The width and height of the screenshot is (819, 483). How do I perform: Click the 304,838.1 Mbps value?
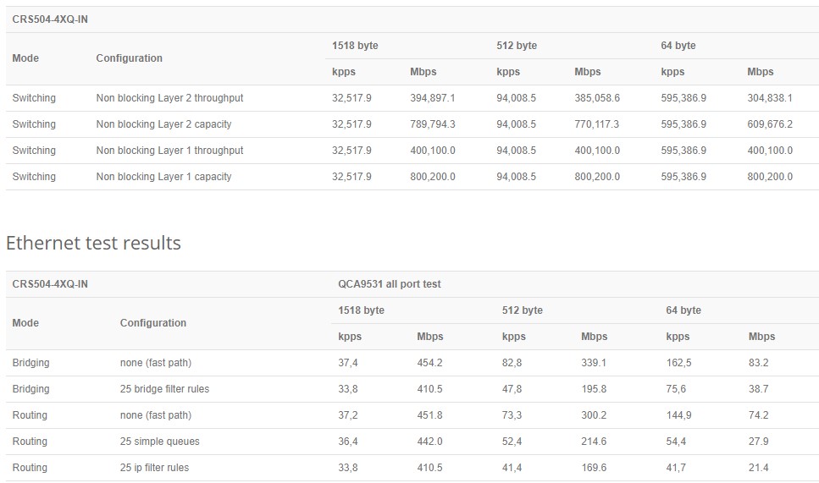pos(770,98)
